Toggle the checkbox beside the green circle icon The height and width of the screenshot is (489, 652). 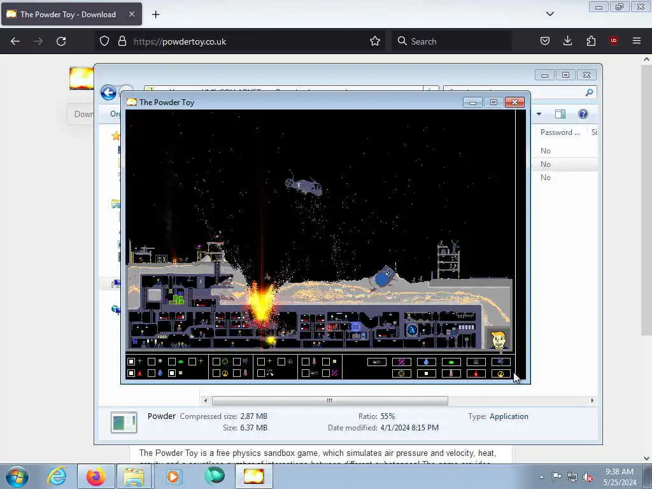pyautogui.click(x=216, y=362)
